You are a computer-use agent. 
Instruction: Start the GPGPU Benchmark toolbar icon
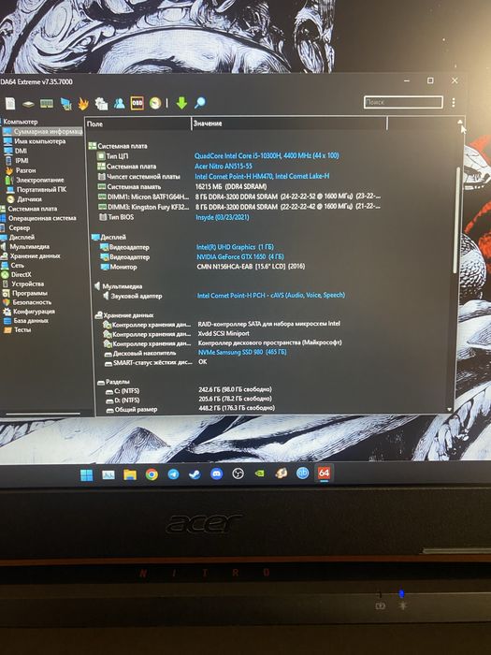[65, 104]
